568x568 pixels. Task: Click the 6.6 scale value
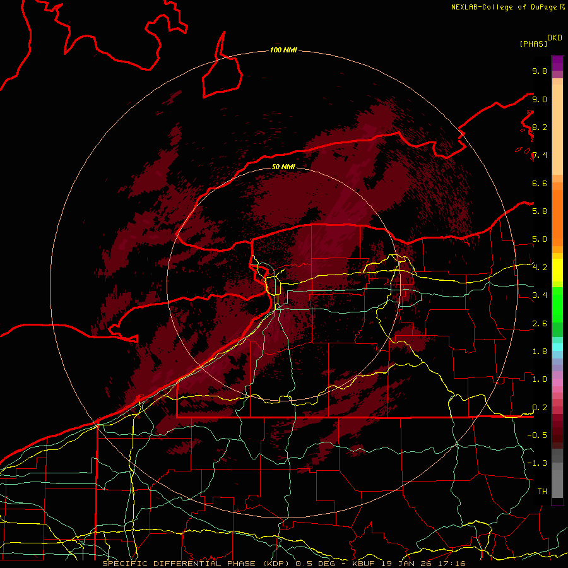click(540, 183)
